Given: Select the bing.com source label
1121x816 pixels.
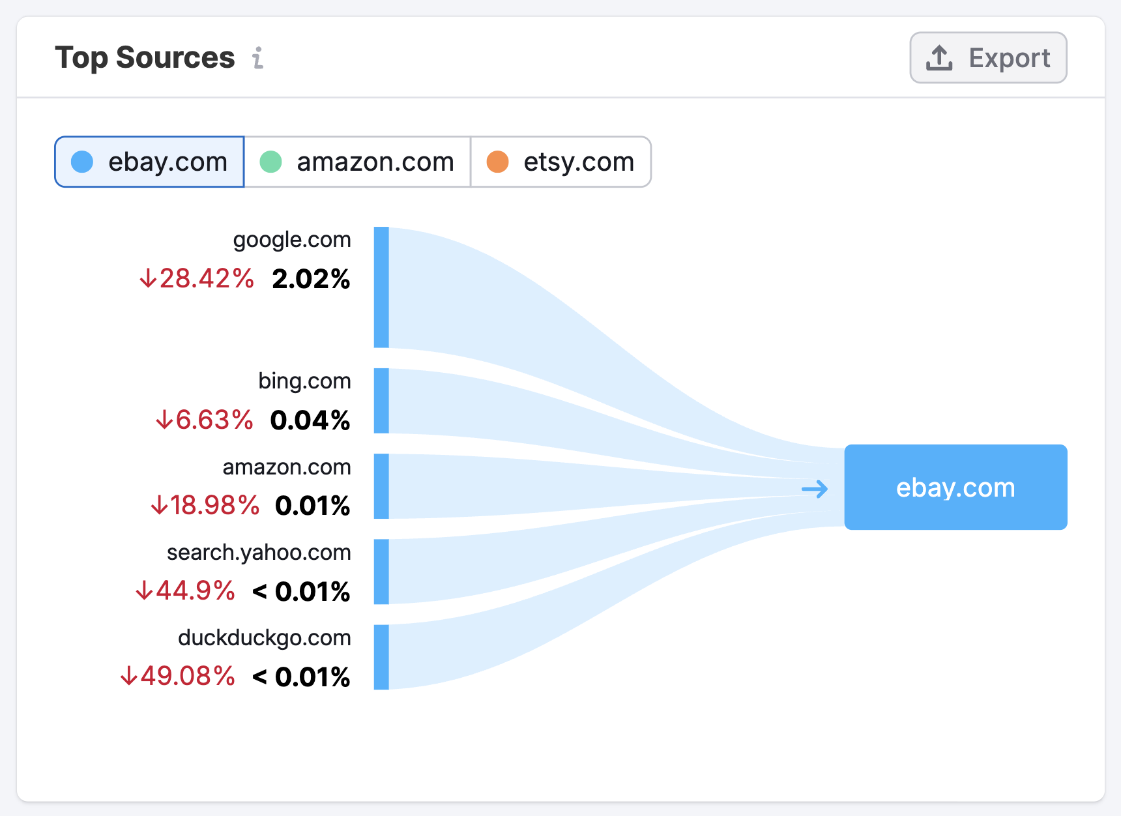Looking at the screenshot, I should tap(304, 381).
